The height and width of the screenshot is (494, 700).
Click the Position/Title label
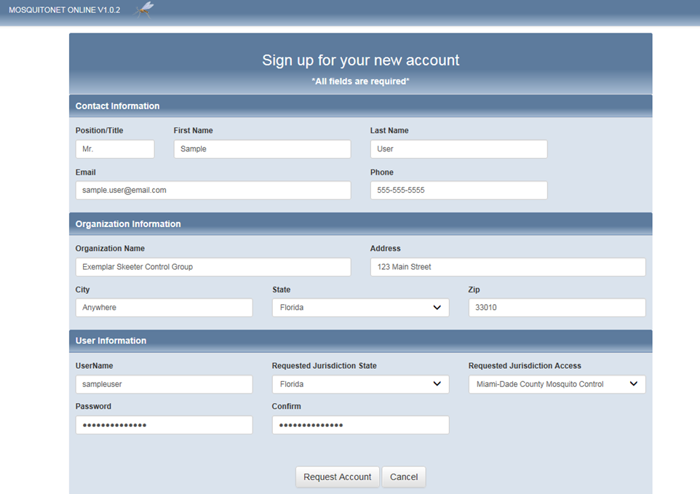click(99, 131)
